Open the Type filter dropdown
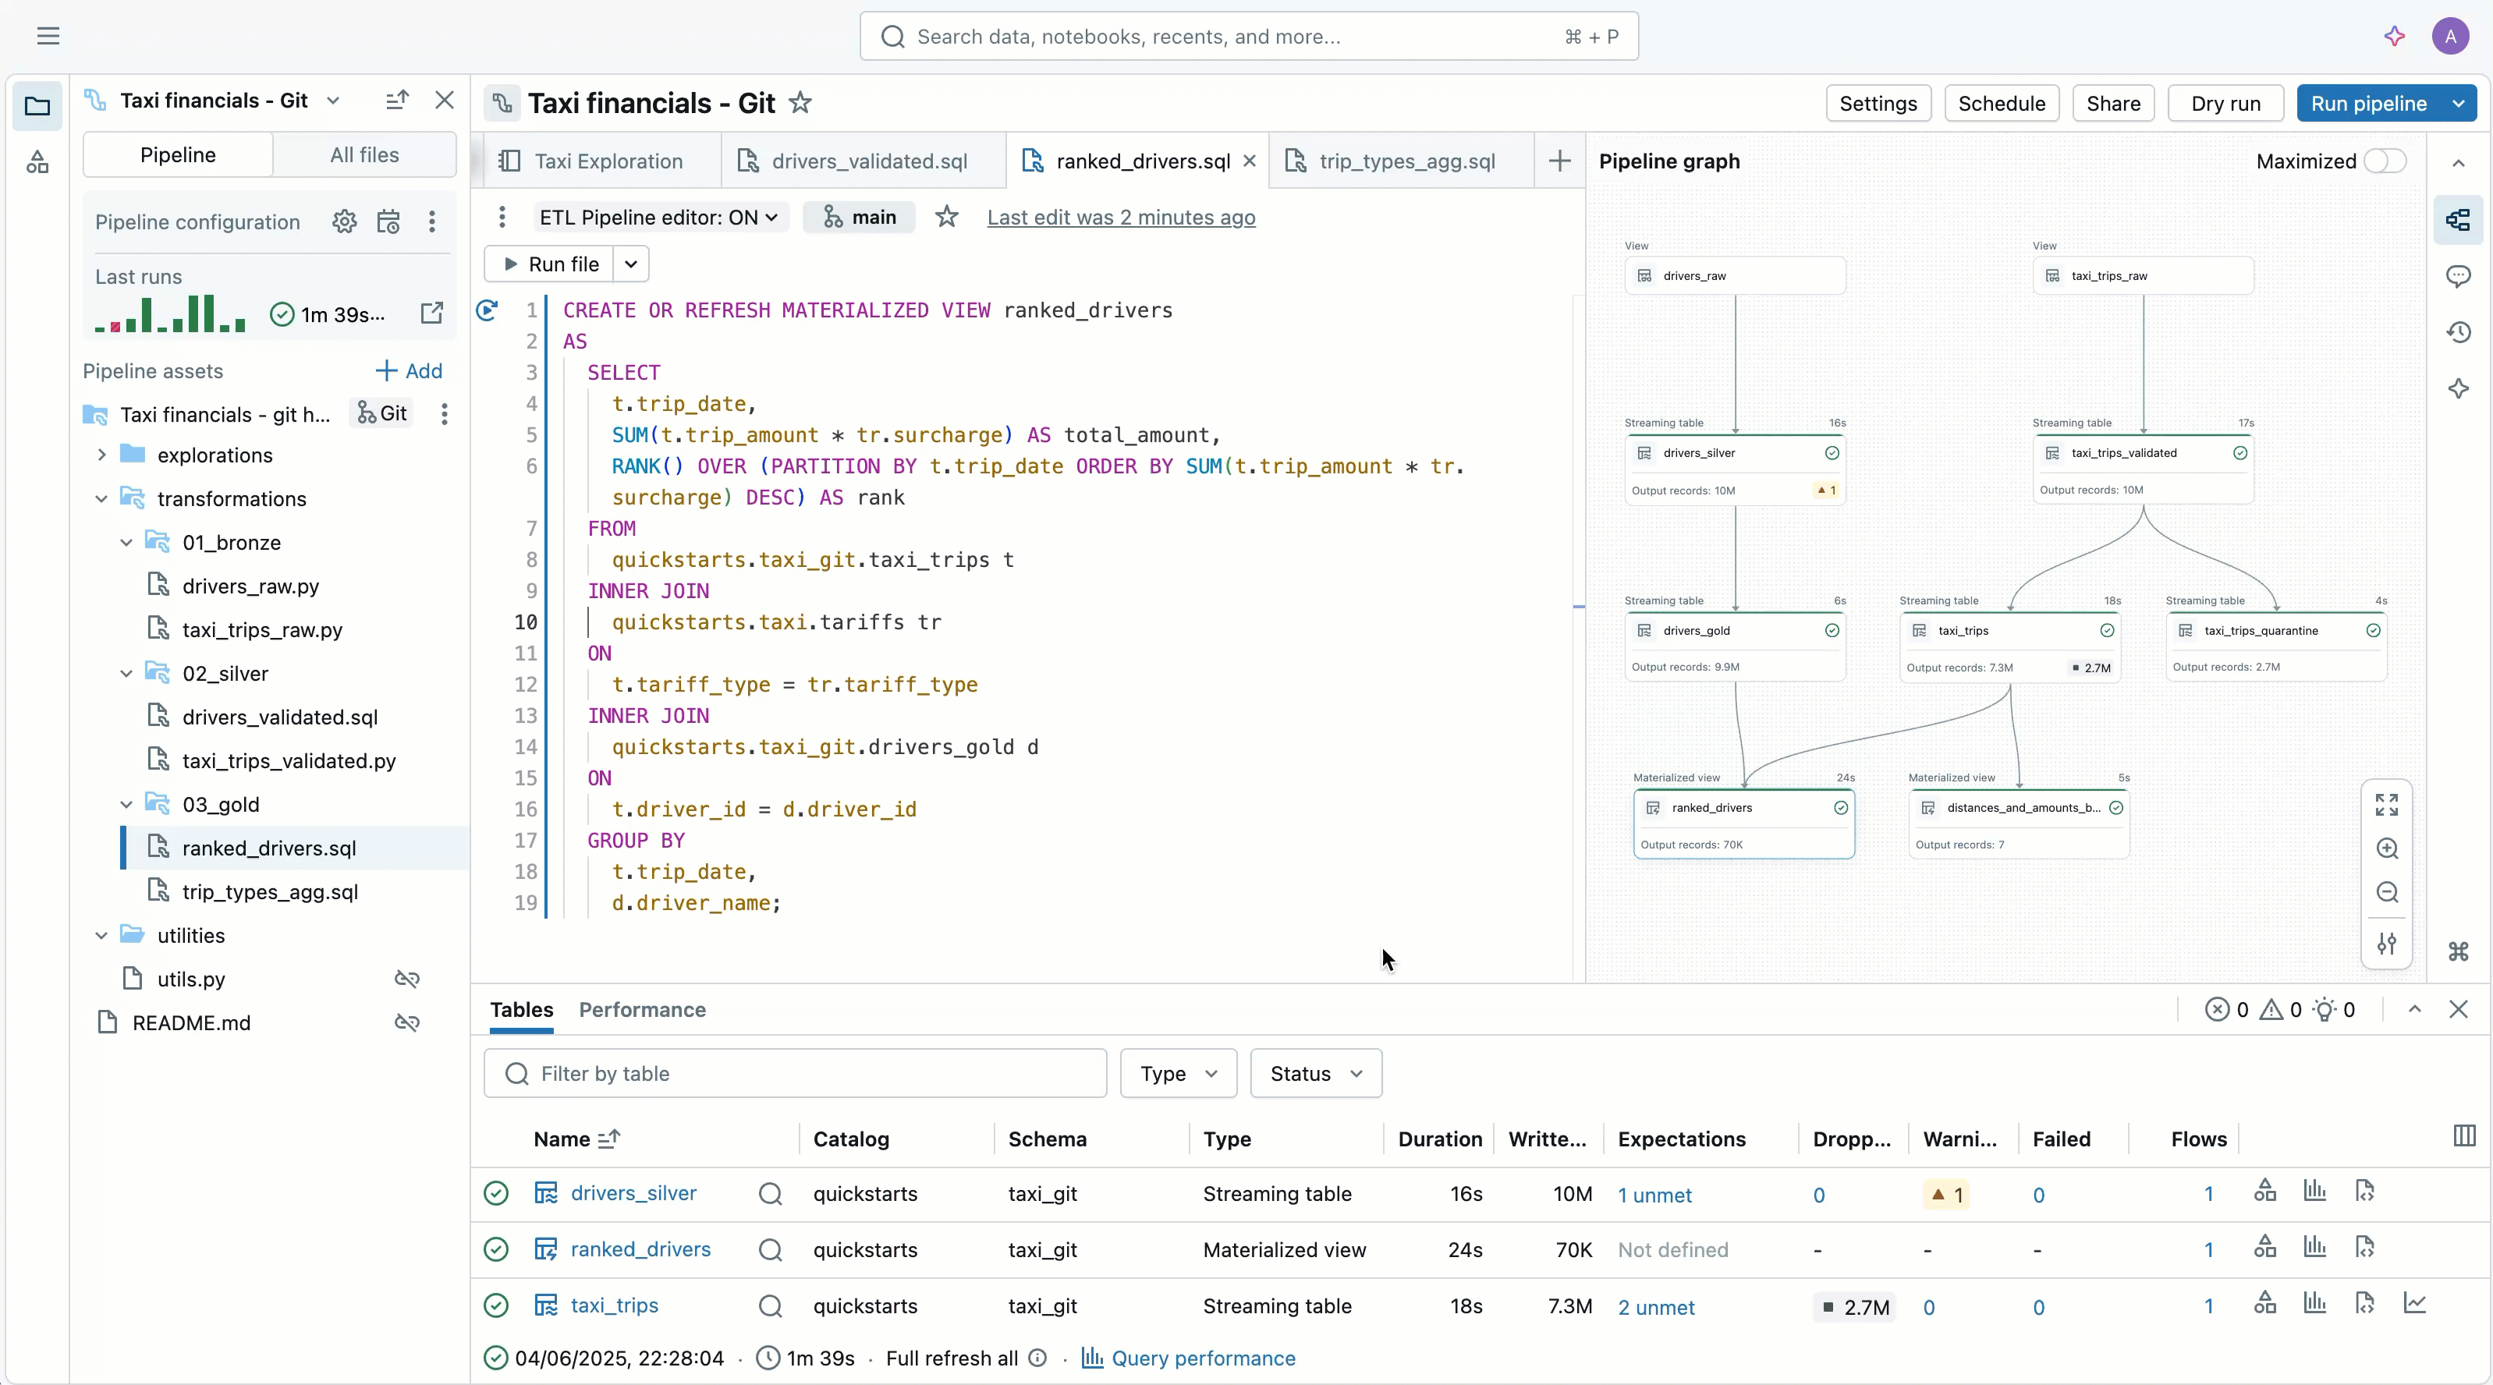This screenshot has width=2493, height=1385. pyautogui.click(x=1178, y=1073)
